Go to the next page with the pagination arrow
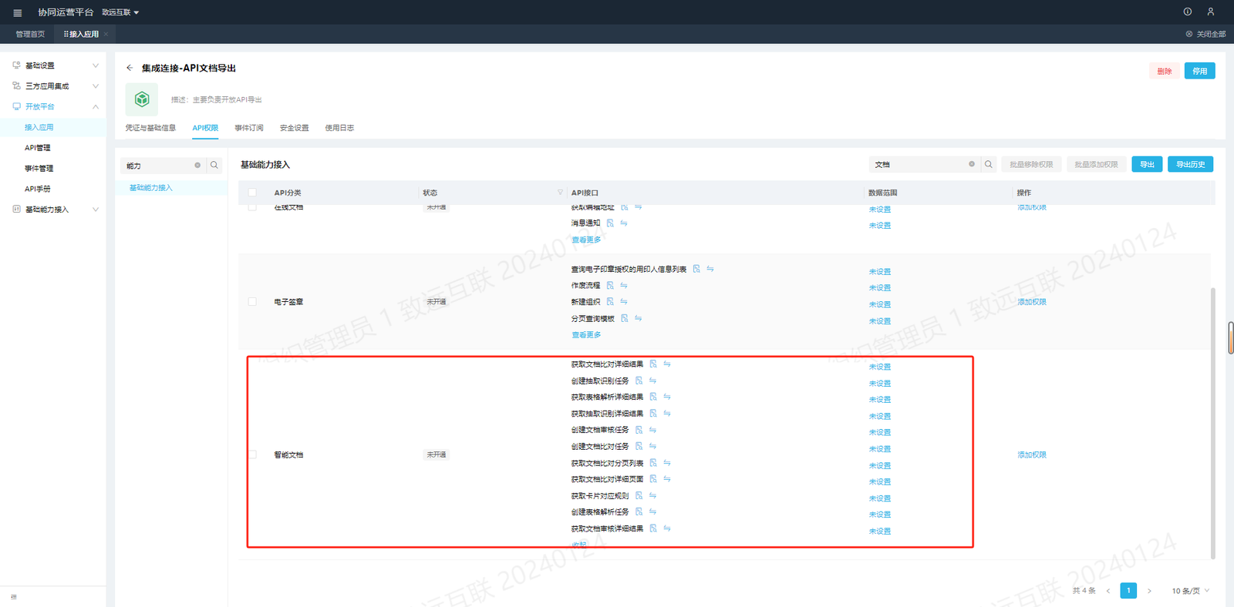1234x607 pixels. click(1149, 591)
